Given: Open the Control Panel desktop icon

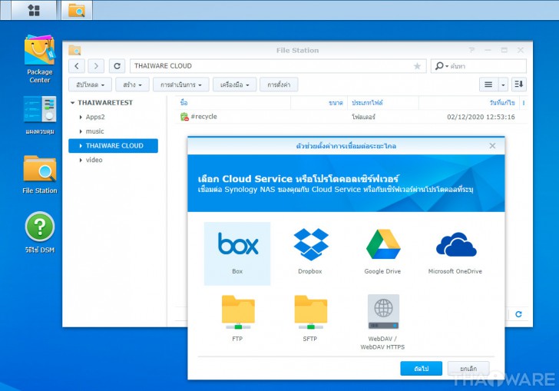Looking at the screenshot, I should click(x=40, y=115).
